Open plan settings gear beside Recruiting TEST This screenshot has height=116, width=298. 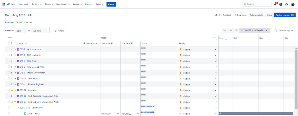pos(30,15)
